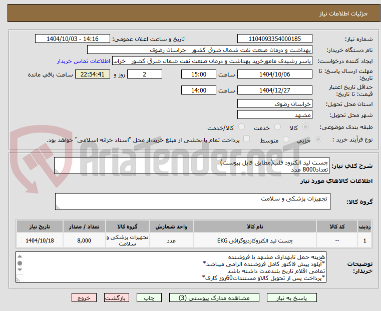Click the 'واحد شمارش' column header

(x=171, y=226)
